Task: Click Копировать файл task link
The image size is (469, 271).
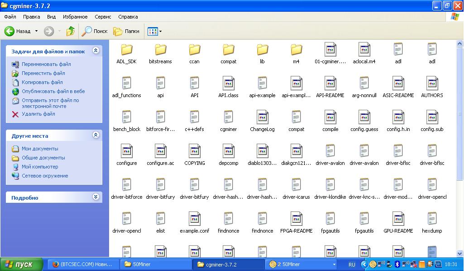Action: tap(42, 82)
